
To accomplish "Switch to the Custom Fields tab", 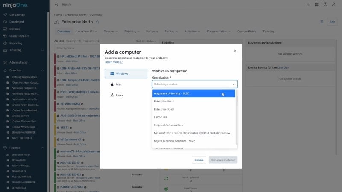I will coord(247,32).
